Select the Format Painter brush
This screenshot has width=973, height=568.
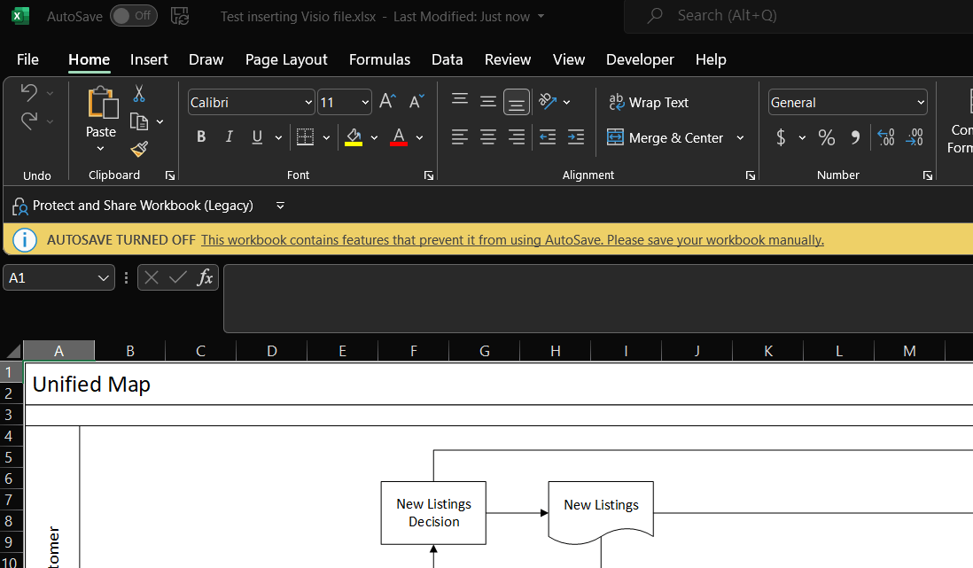click(x=139, y=149)
